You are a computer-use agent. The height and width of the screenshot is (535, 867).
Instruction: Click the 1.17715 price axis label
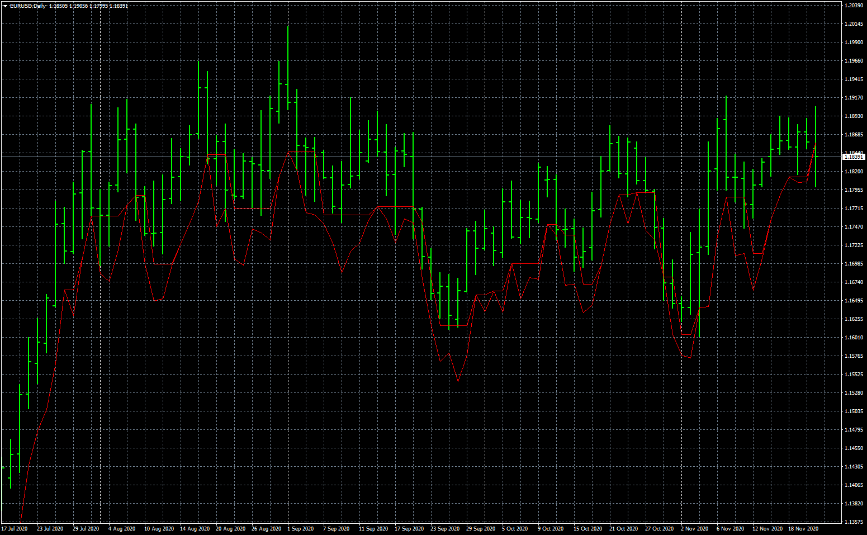point(853,209)
